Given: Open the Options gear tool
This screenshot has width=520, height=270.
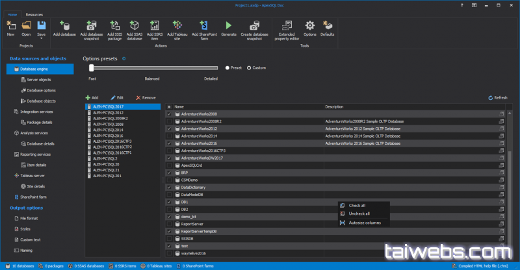Looking at the screenshot, I should (x=310, y=27).
